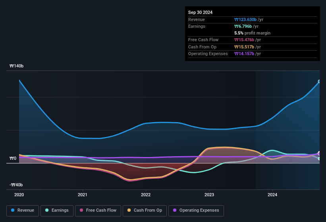Click the Free Cash Flow label in tooltip
This screenshot has height=222, width=326.
[203, 40]
